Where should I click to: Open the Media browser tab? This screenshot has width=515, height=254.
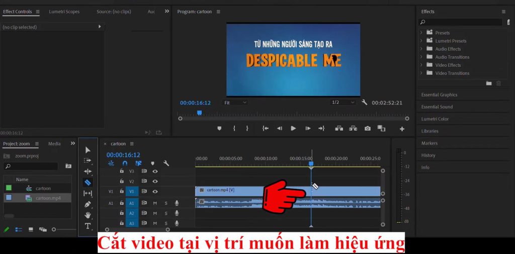(54, 144)
